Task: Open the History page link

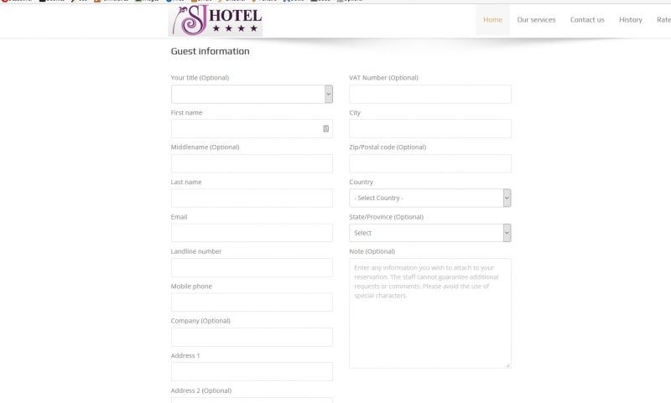Action: (631, 20)
